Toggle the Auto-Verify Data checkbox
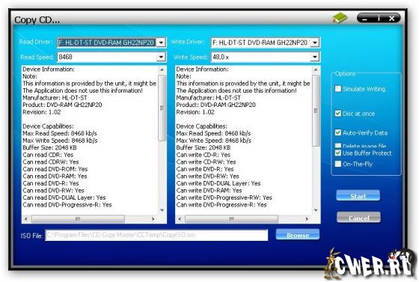419x282 pixels. pyautogui.click(x=338, y=132)
